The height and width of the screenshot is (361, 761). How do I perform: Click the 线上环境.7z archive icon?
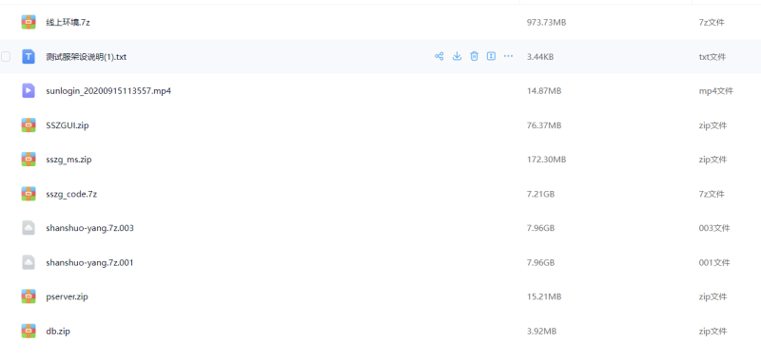click(29, 22)
